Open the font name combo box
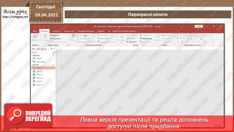Image resolution: width=234 pixels, height=132 pixels. click(186, 35)
